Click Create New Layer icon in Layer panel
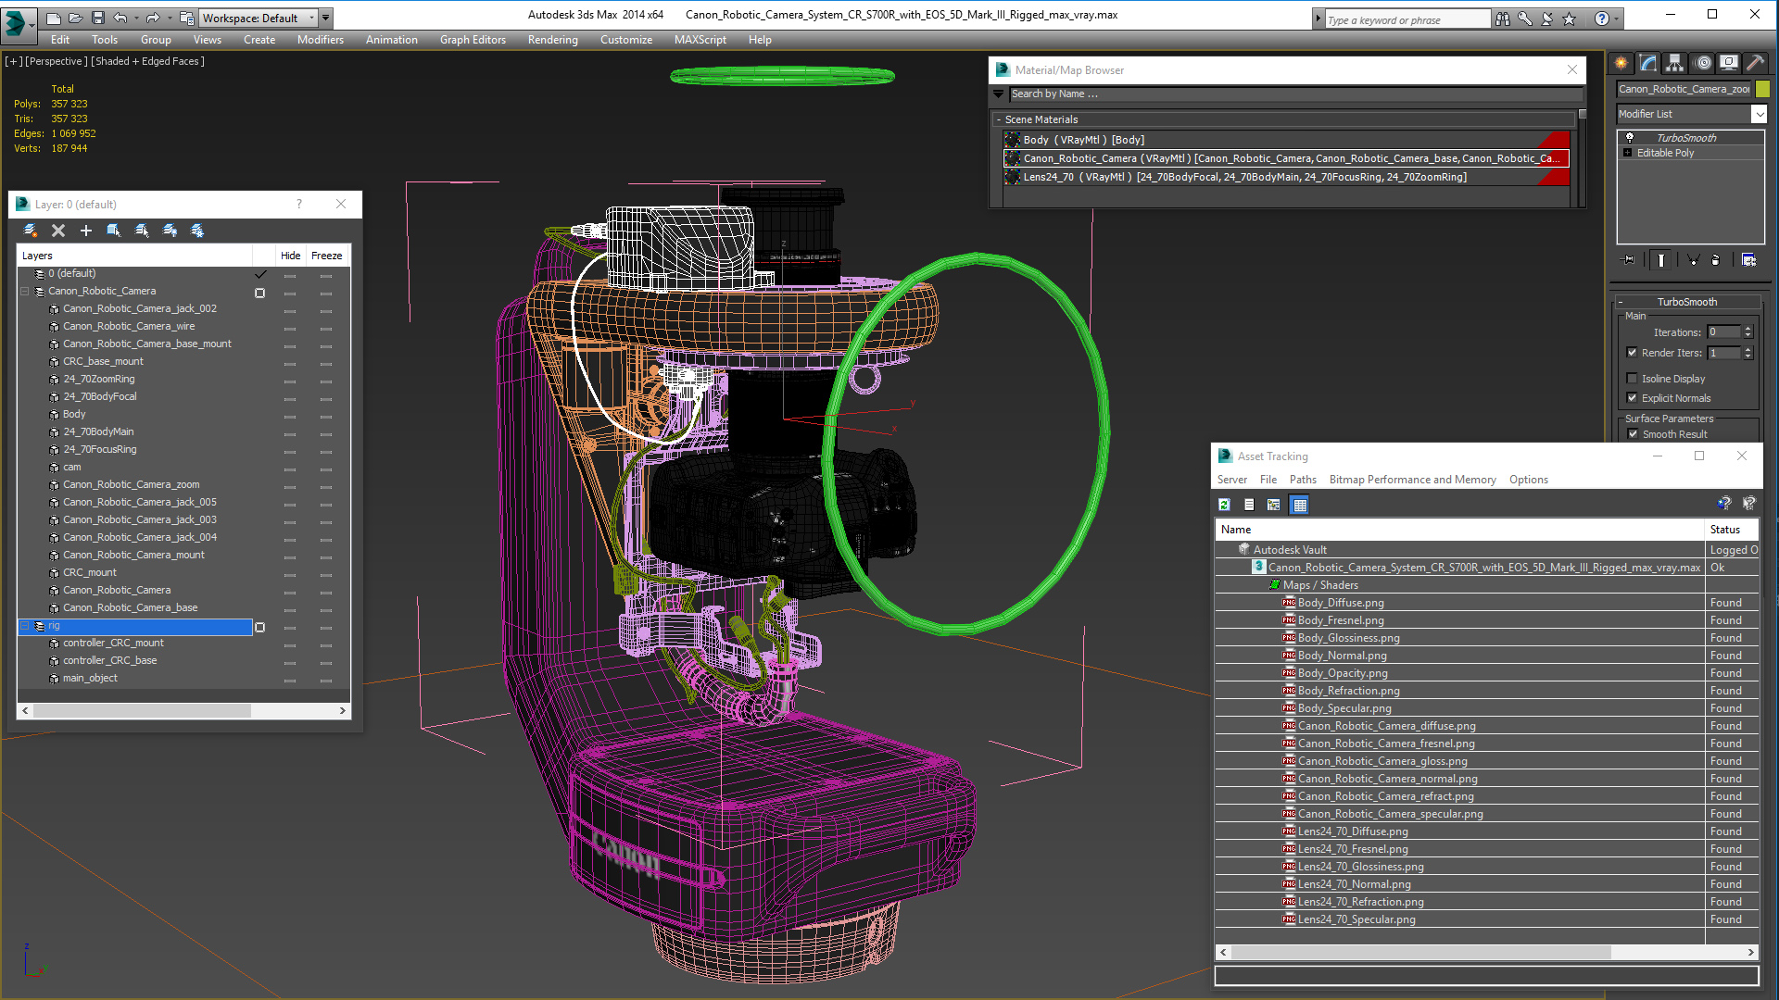This screenshot has width=1779, height=1000. [x=30, y=231]
